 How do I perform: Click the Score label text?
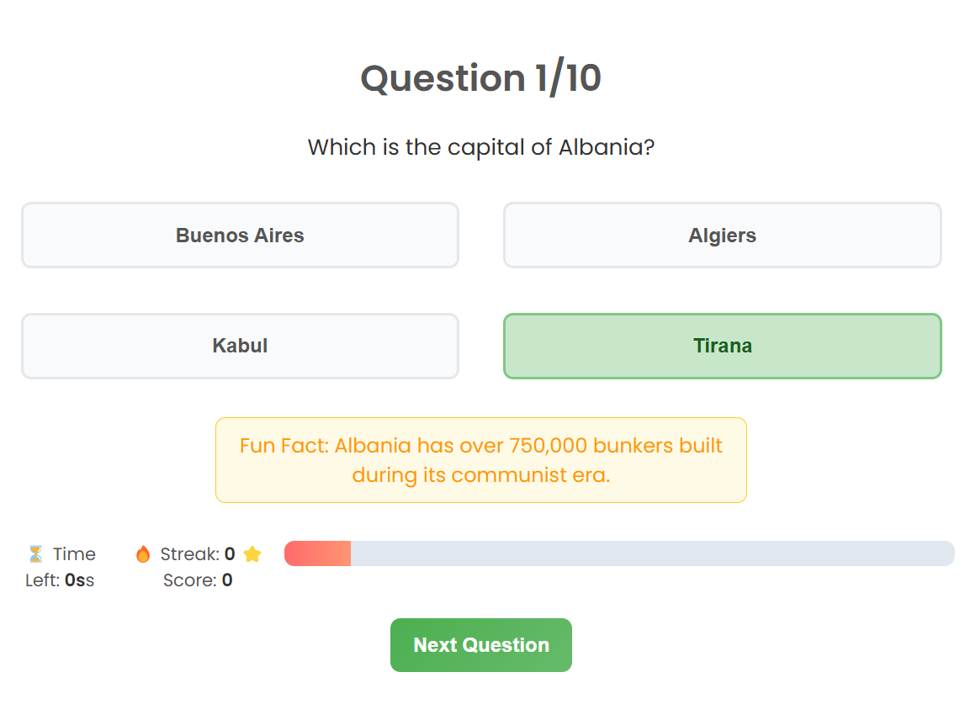coord(189,580)
